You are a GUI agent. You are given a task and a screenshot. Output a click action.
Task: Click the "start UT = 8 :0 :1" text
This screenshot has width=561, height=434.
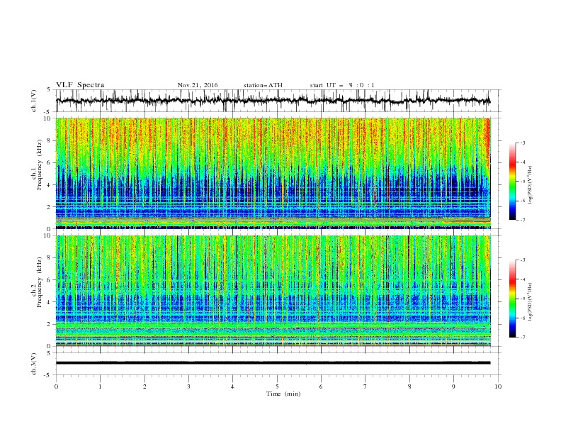coord(342,85)
